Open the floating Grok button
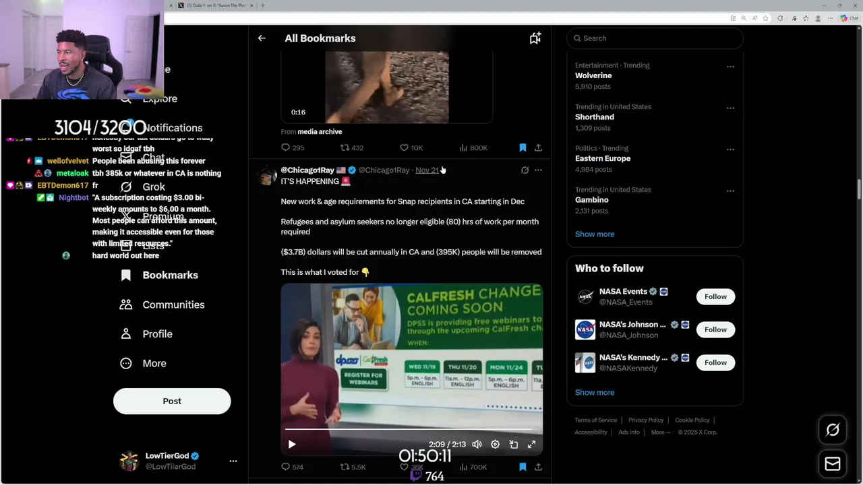This screenshot has height=485, width=863. [833, 430]
